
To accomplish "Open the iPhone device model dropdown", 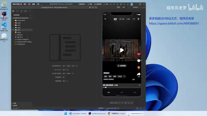I will (x=115, y=103).
